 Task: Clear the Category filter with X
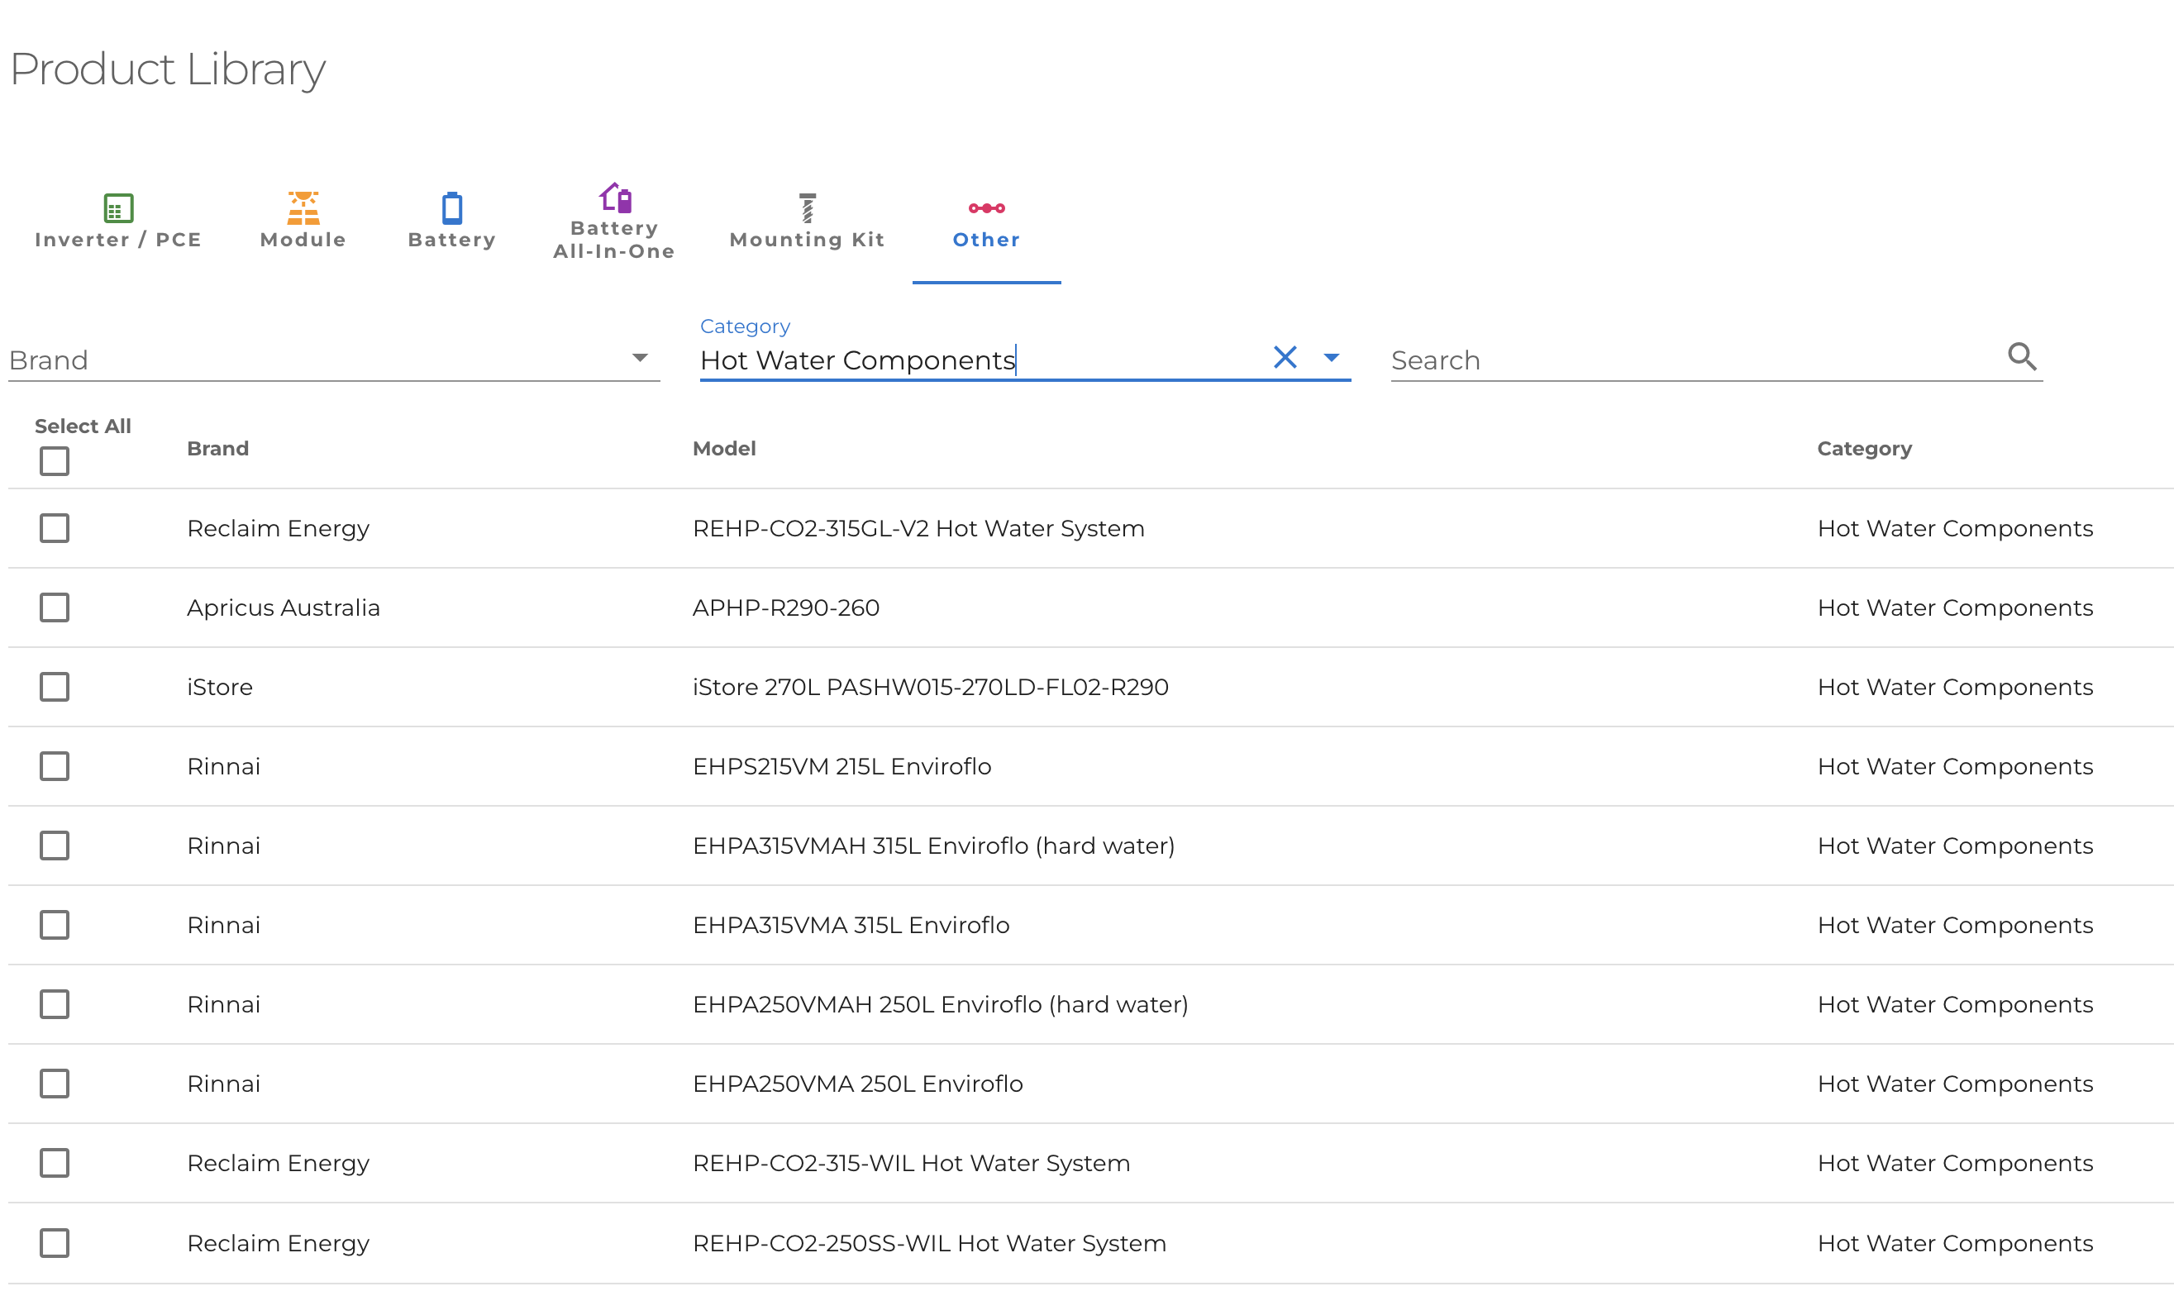point(1284,358)
